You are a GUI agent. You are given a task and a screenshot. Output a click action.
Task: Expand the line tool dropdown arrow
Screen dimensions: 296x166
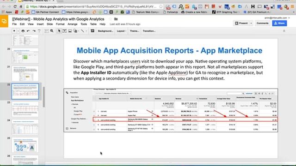[x=86, y=31]
